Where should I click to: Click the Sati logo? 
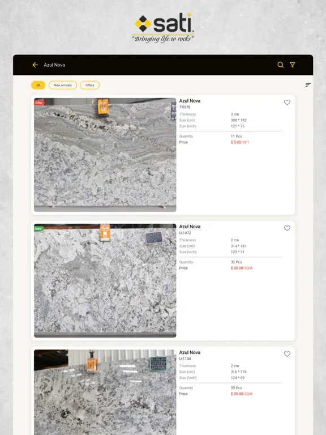coord(163,28)
